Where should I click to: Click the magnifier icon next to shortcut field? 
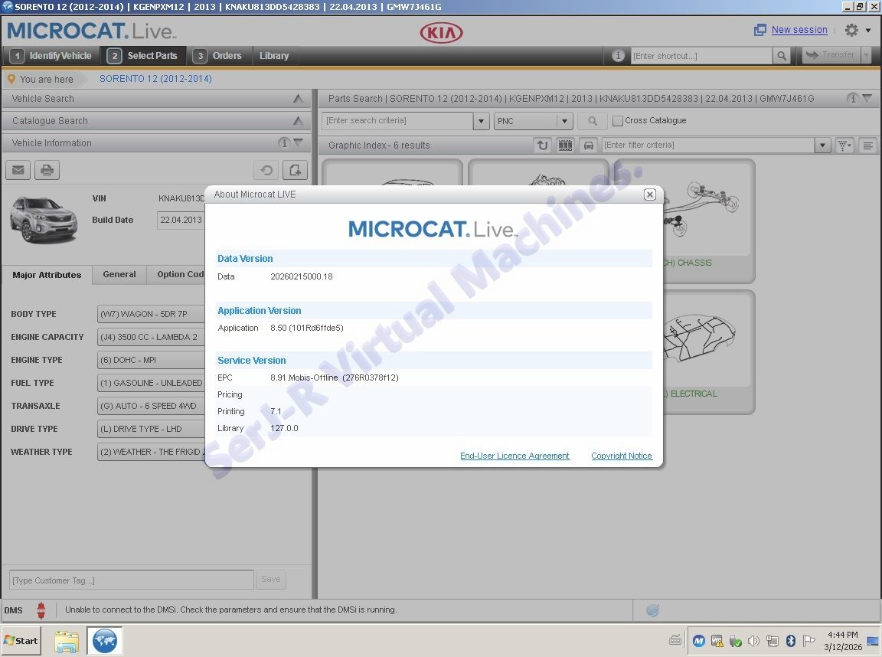coord(781,56)
